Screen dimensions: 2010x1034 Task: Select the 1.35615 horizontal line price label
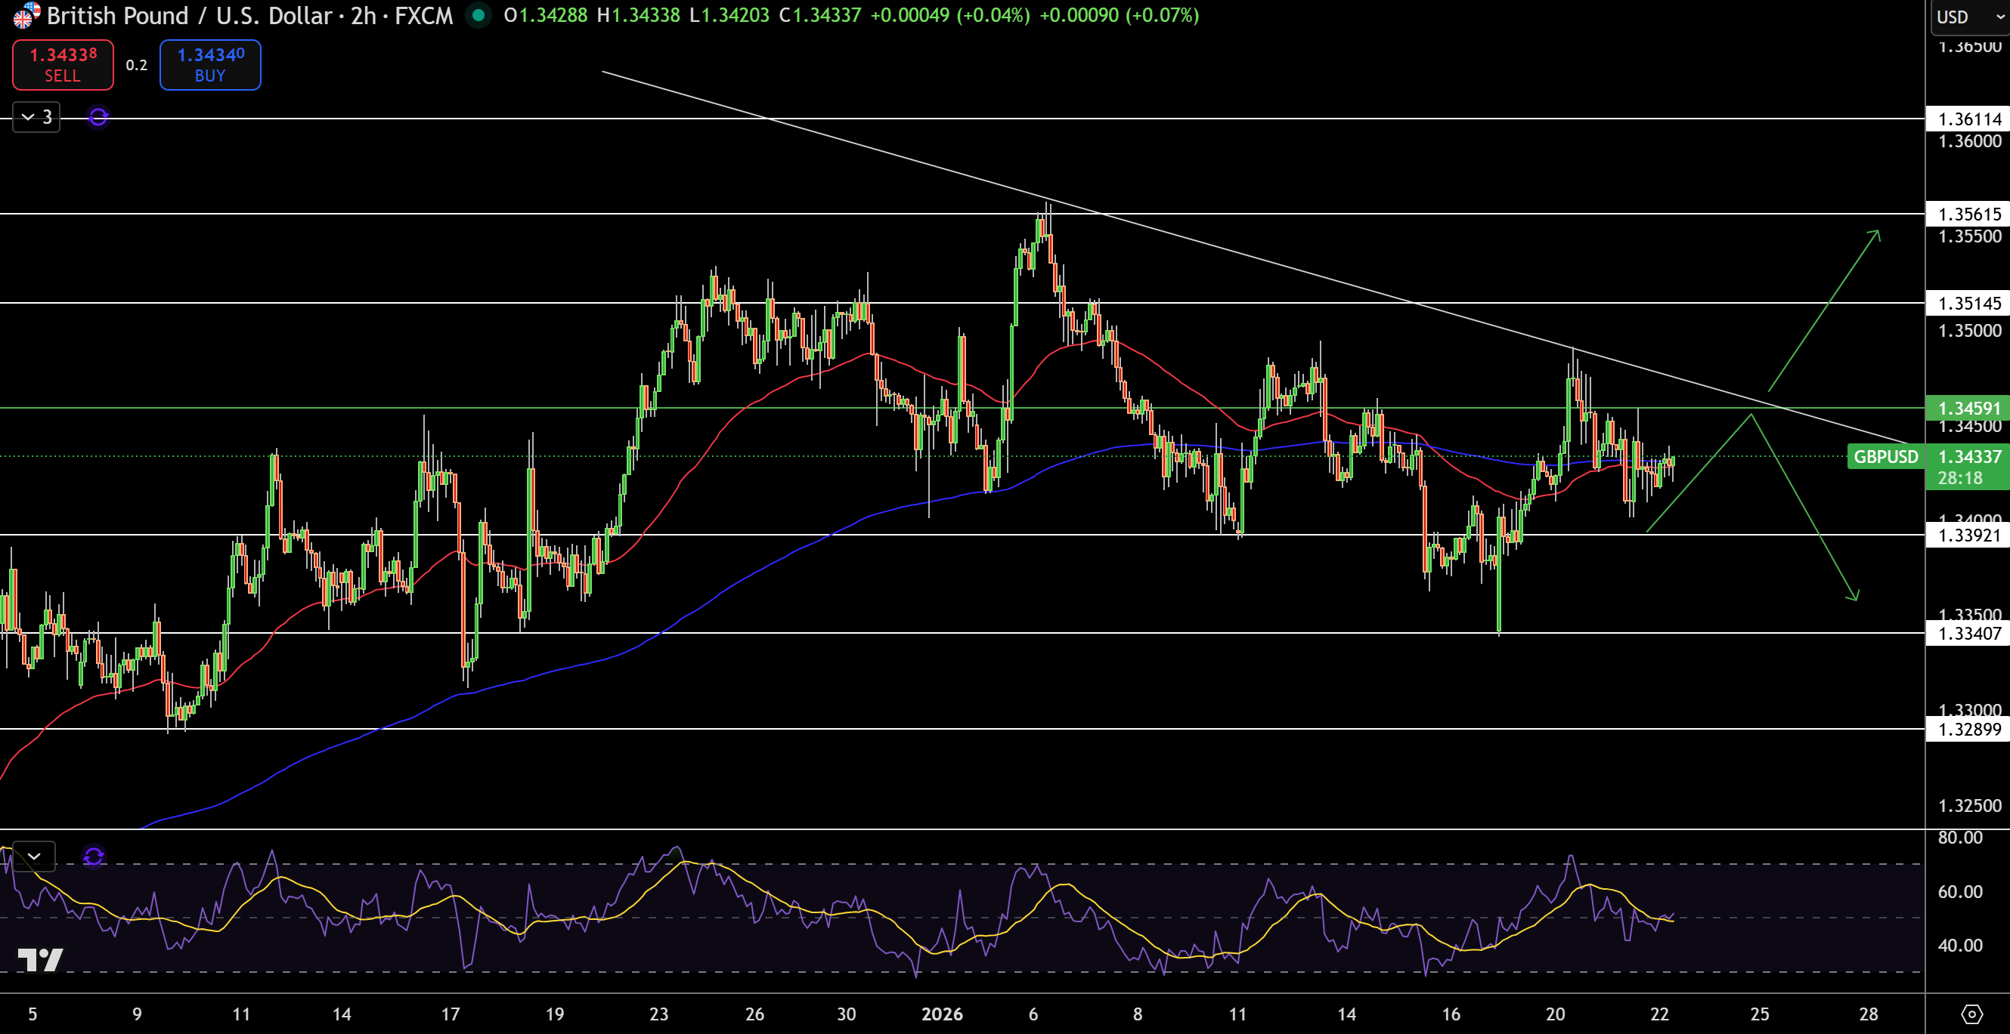1968,215
